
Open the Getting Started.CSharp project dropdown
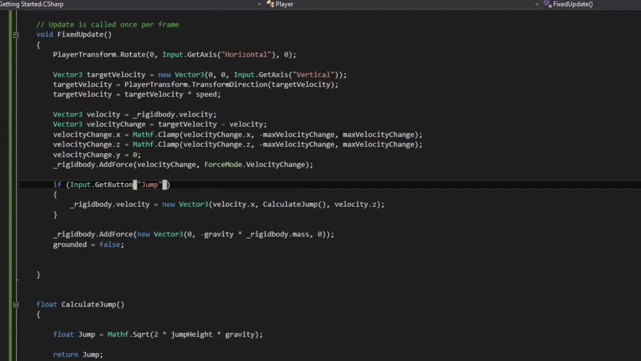pos(259,4)
